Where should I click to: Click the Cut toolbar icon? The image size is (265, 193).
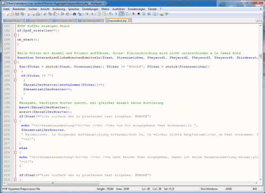point(45,14)
